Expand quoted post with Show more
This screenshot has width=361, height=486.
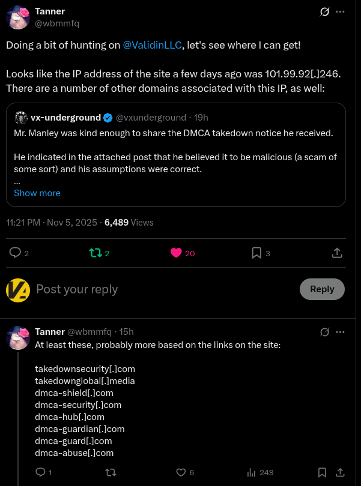coord(37,193)
